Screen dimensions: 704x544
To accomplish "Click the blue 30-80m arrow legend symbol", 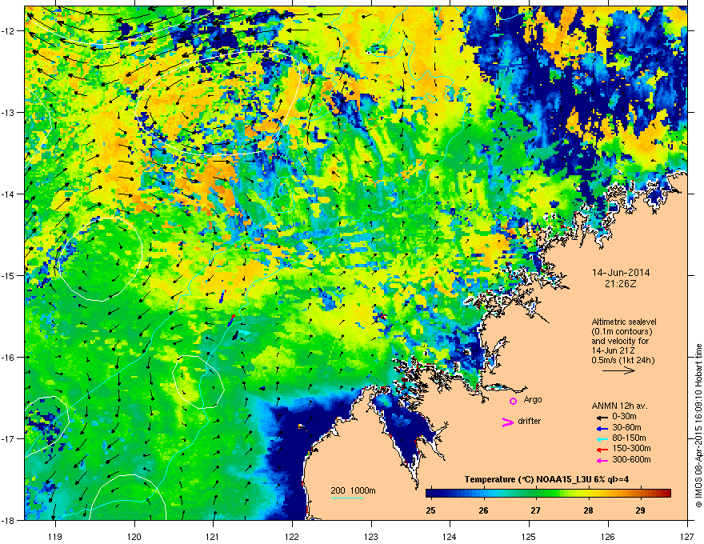I will pyautogui.click(x=602, y=428).
